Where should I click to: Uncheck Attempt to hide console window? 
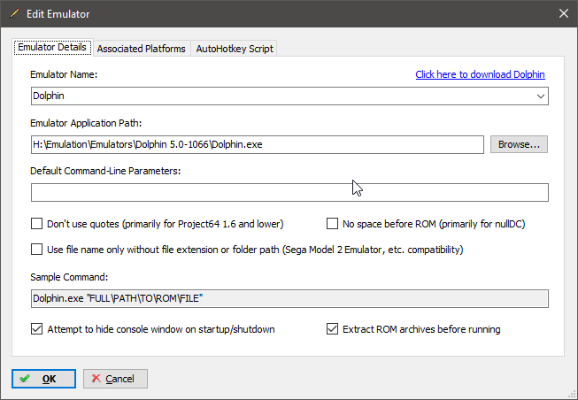click(36, 329)
